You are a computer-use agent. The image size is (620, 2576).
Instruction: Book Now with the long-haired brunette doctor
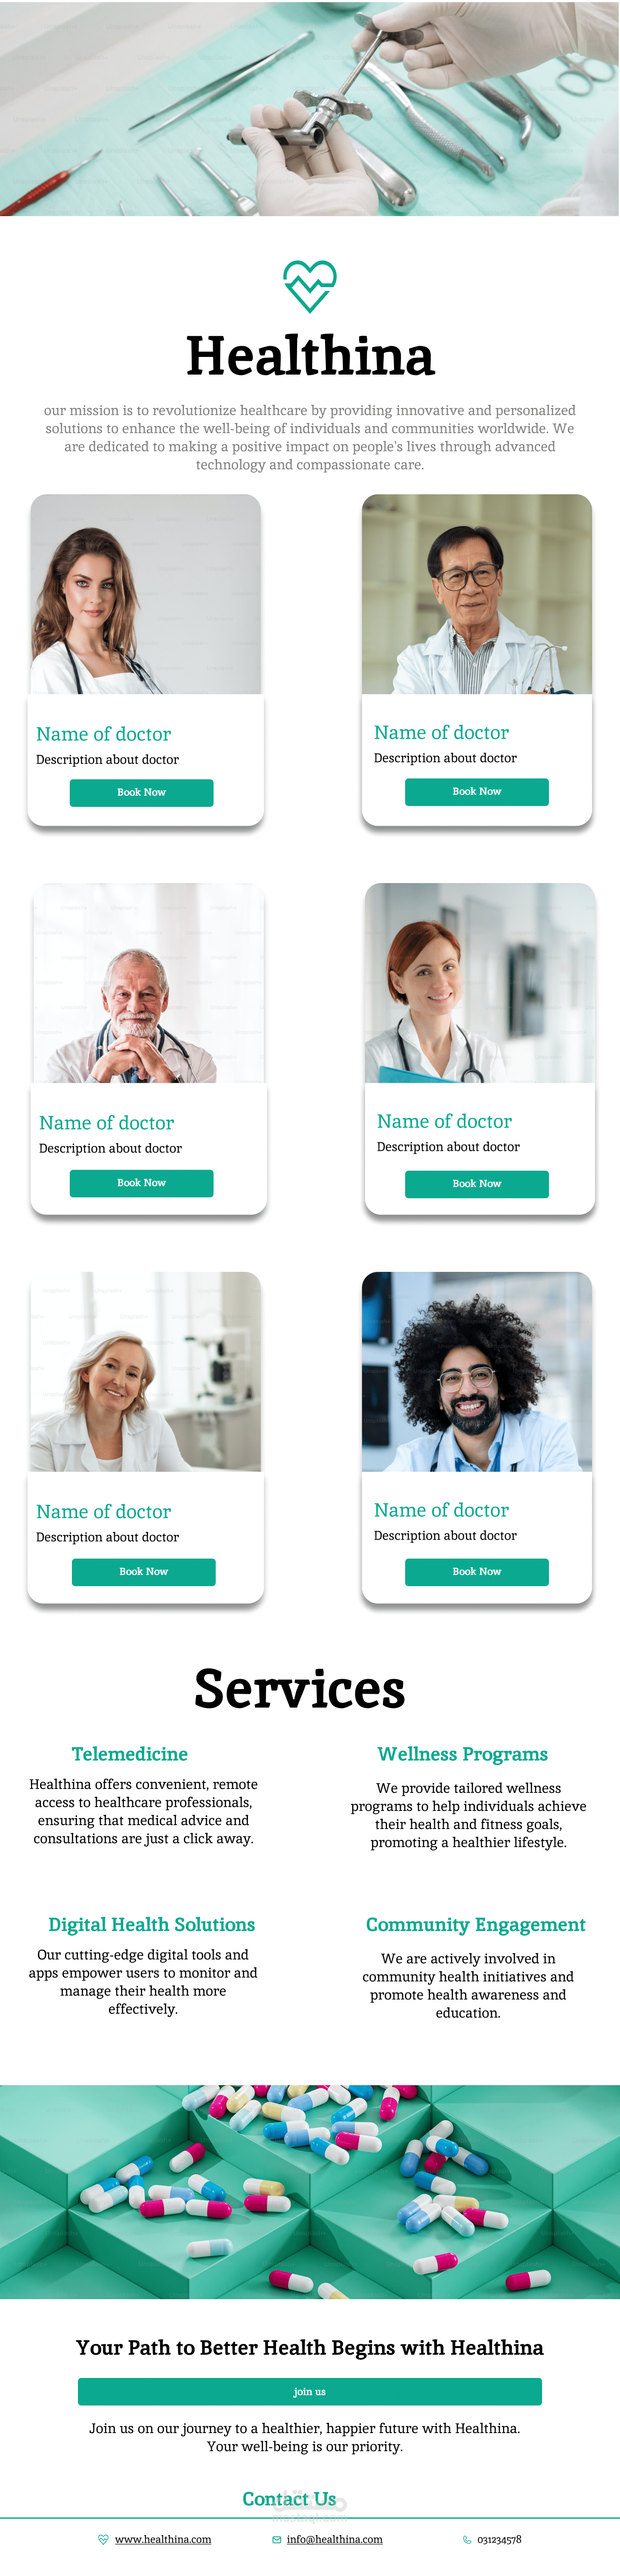coord(141,792)
